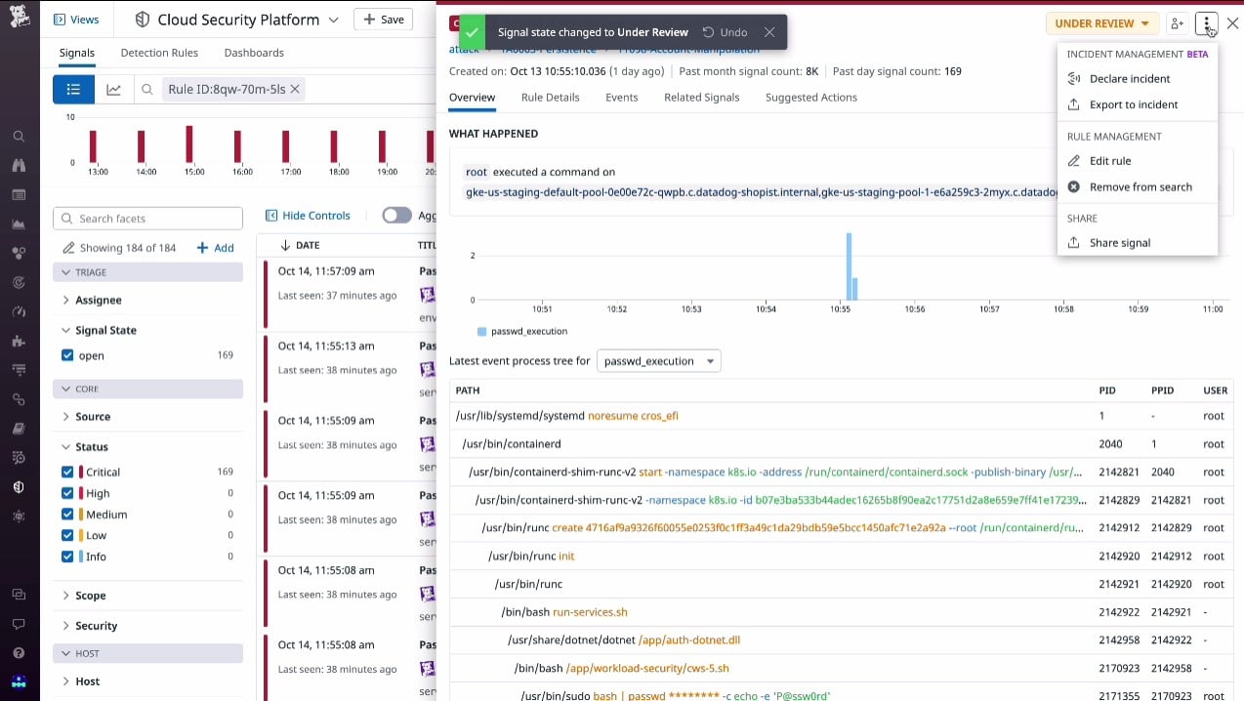1244x701 pixels.
Task: Switch to list view icon button
Action: (x=73, y=89)
